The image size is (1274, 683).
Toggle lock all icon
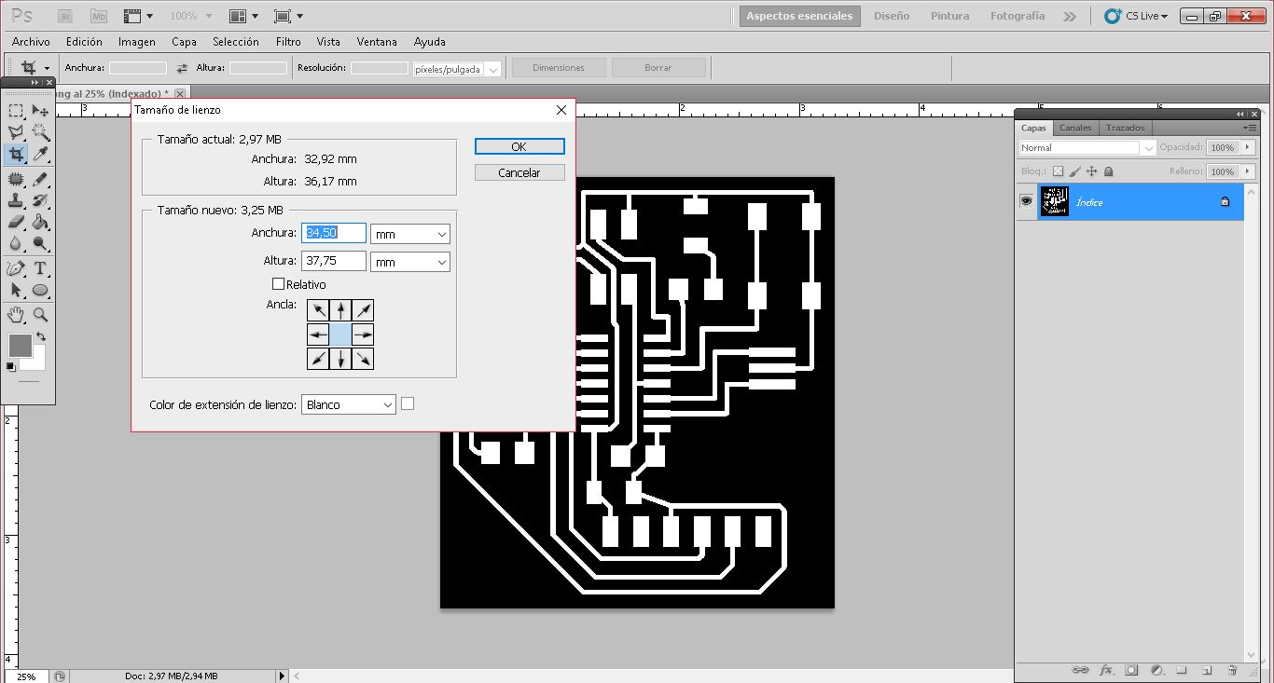click(1109, 171)
